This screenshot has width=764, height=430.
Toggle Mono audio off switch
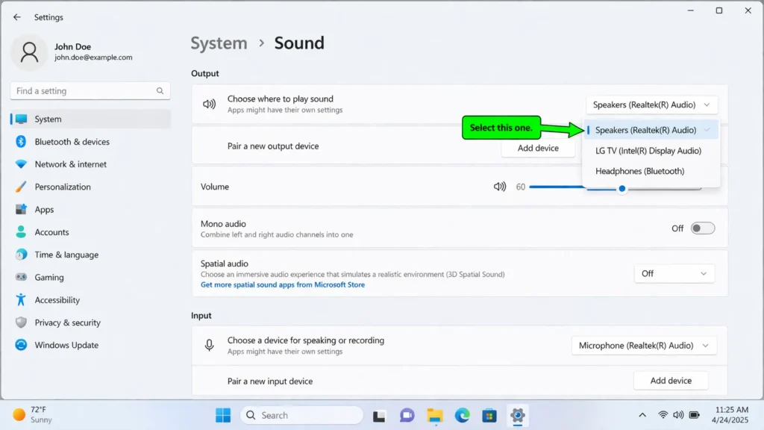pyautogui.click(x=702, y=228)
